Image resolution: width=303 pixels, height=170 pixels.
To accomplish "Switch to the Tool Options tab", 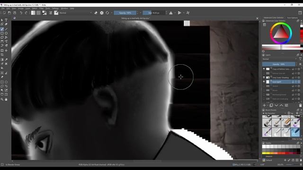I will pos(292,18).
